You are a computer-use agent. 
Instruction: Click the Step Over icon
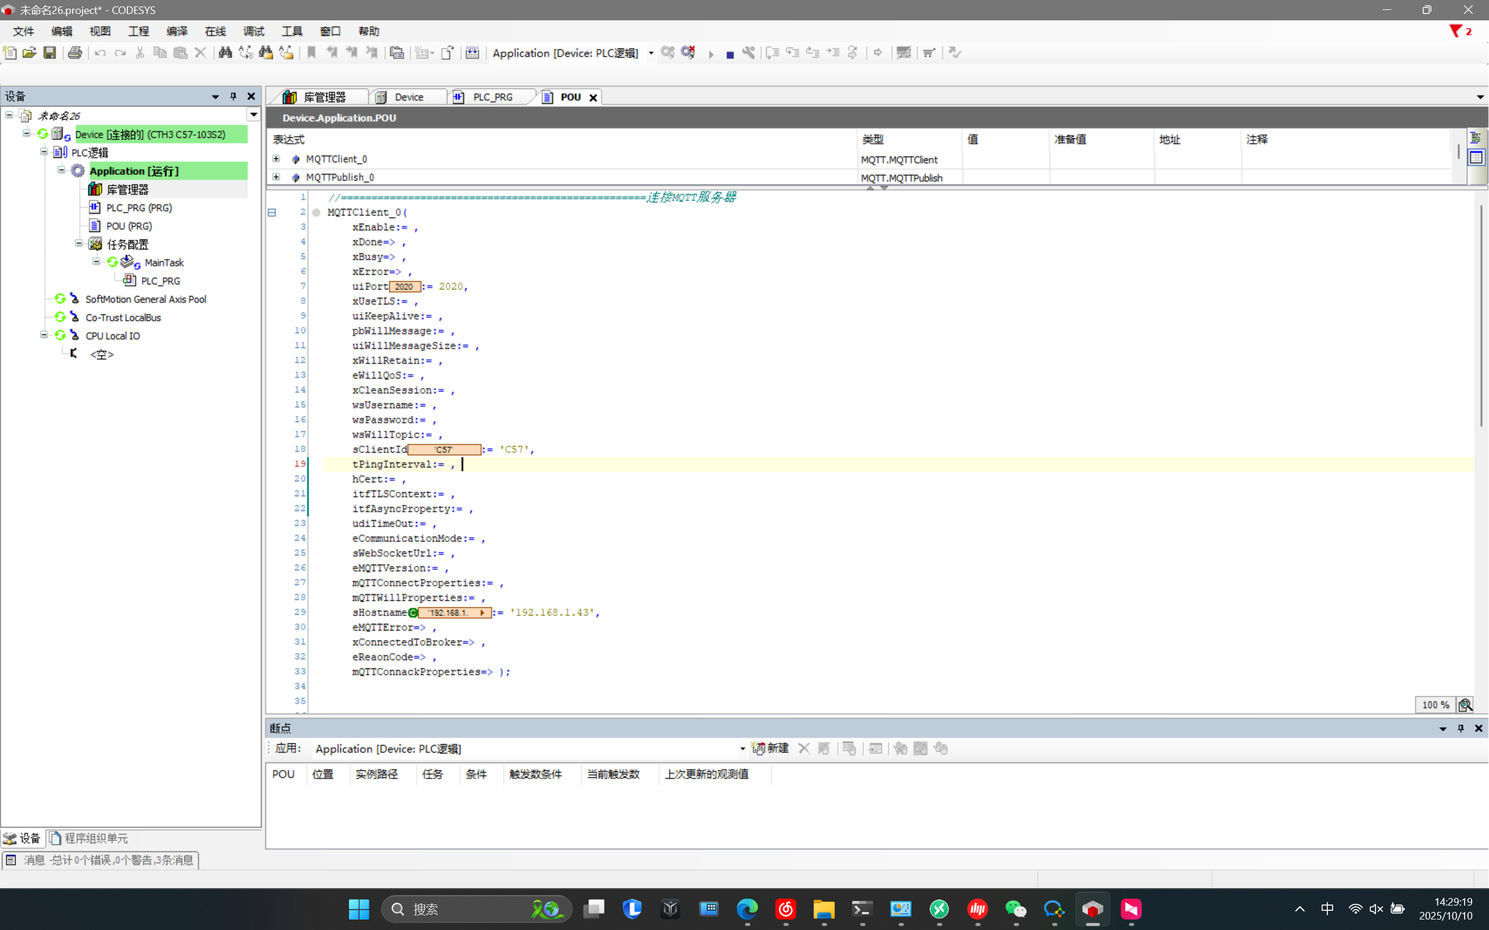tap(772, 53)
